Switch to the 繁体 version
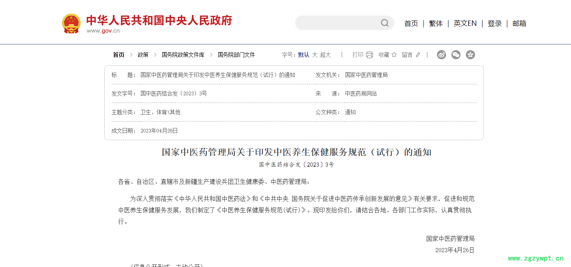This screenshot has width=571, height=267. 436,24
